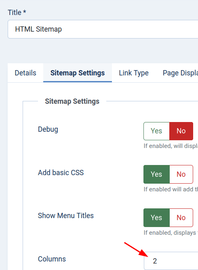
Task: Click the Add basic CSS label
Action: click(x=61, y=173)
